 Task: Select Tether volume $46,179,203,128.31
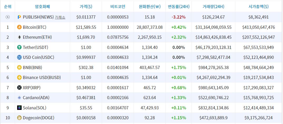213,48
